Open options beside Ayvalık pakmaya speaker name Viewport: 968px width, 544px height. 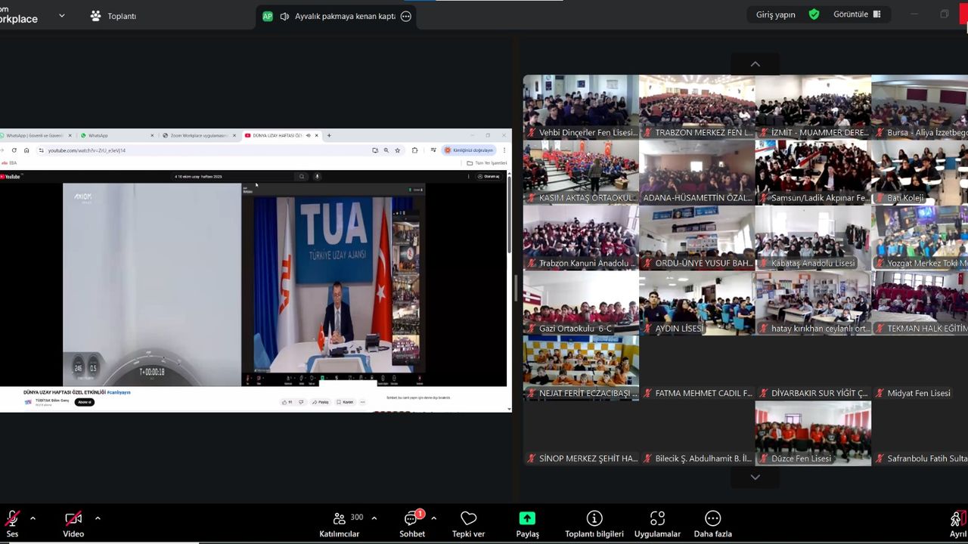pos(406,16)
